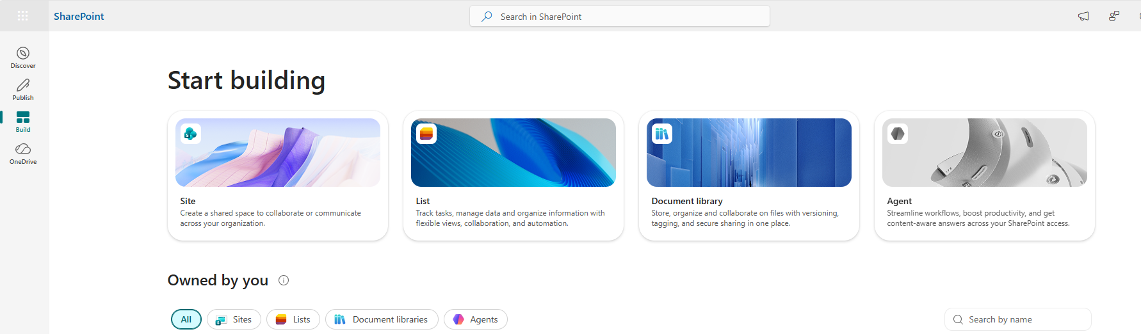Screen dimensions: 1141x334
Task: Click the Search in SharePoint box
Action: pyautogui.click(x=620, y=17)
